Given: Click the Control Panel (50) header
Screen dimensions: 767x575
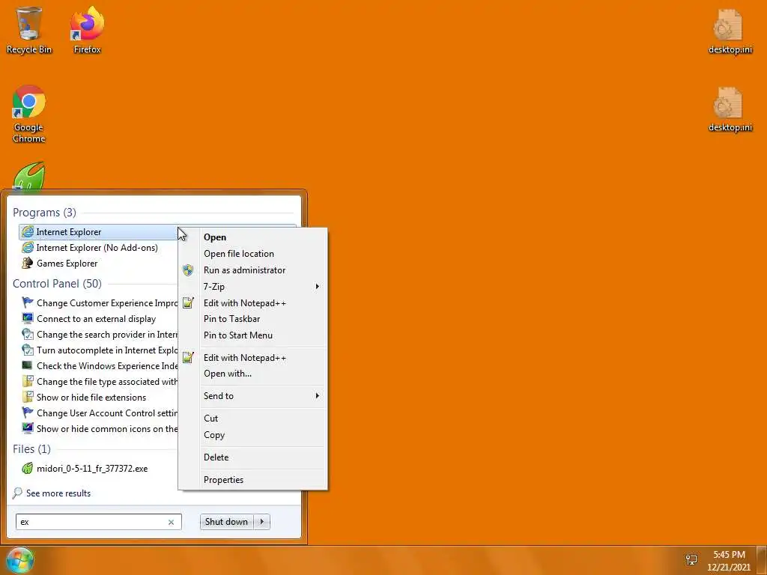Looking at the screenshot, I should (57, 284).
